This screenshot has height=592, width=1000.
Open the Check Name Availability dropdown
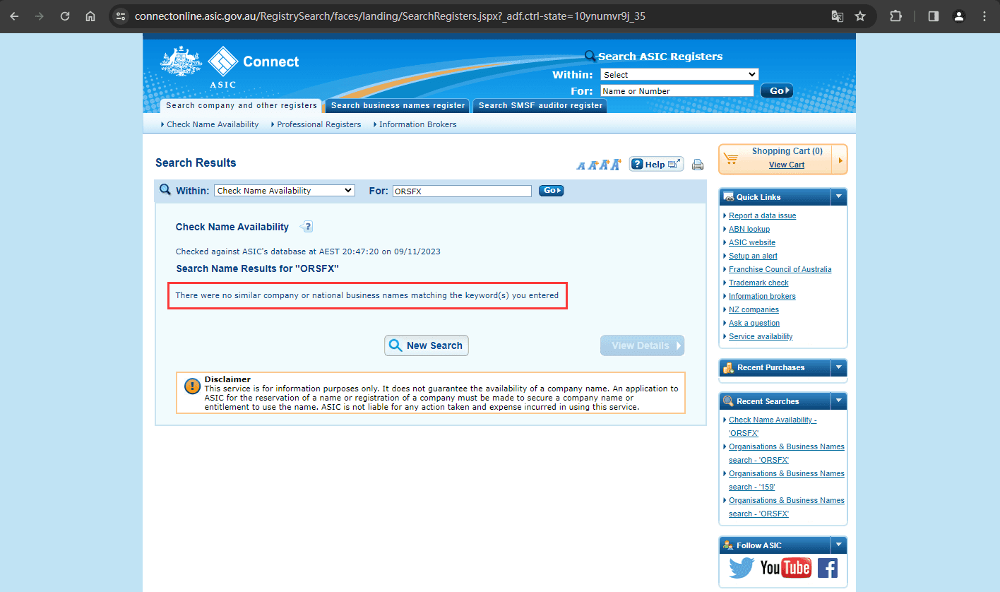point(285,191)
